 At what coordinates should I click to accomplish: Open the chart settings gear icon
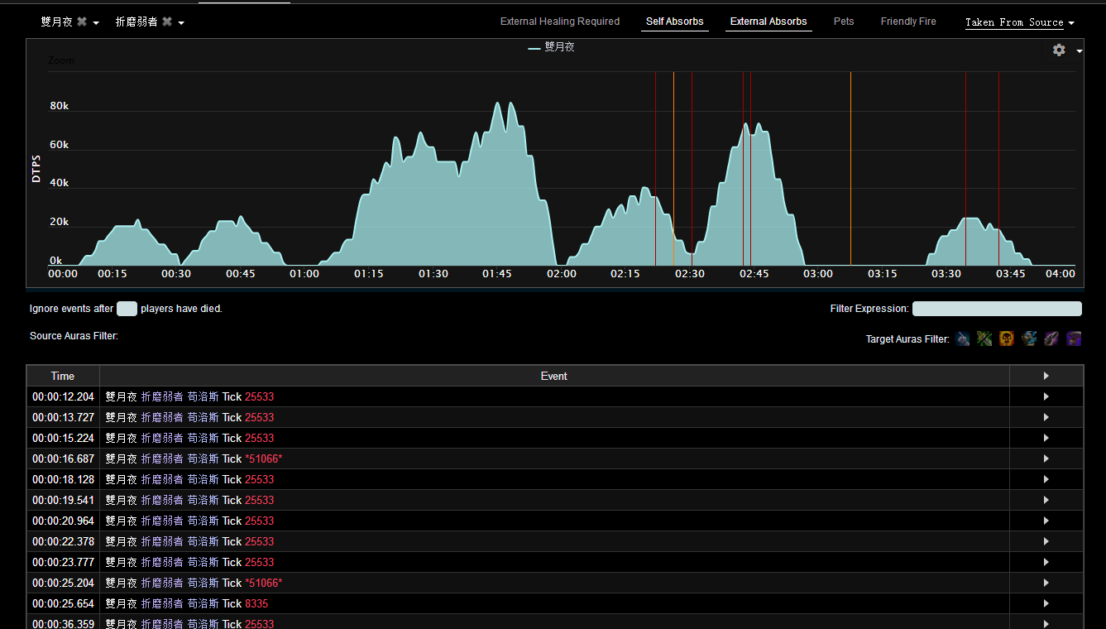1059,50
